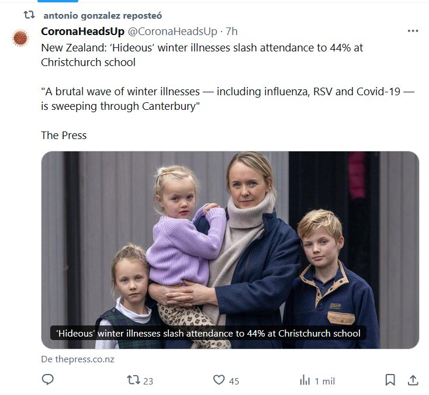Share the post via upload arrow icon

413,380
